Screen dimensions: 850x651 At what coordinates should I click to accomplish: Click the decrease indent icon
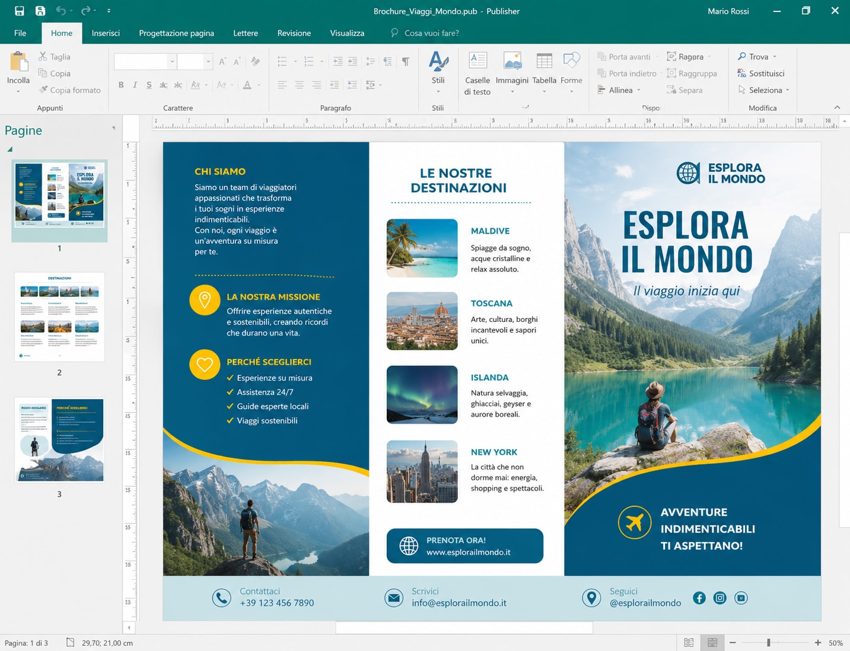coord(338,61)
